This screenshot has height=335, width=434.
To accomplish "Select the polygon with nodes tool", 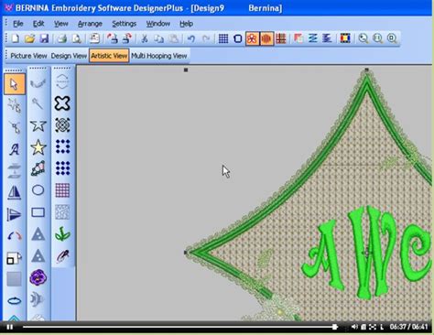I will click(38, 168).
